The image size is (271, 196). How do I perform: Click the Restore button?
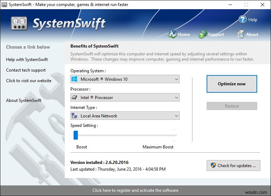pos(232,106)
